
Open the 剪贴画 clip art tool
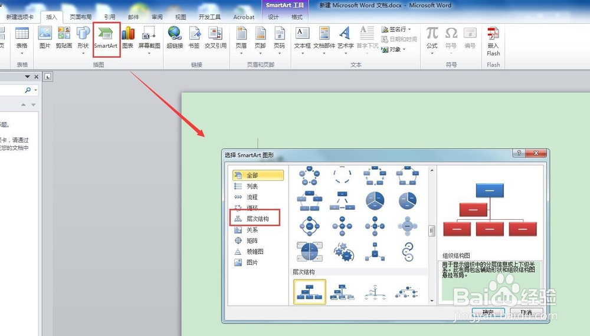[x=64, y=38]
